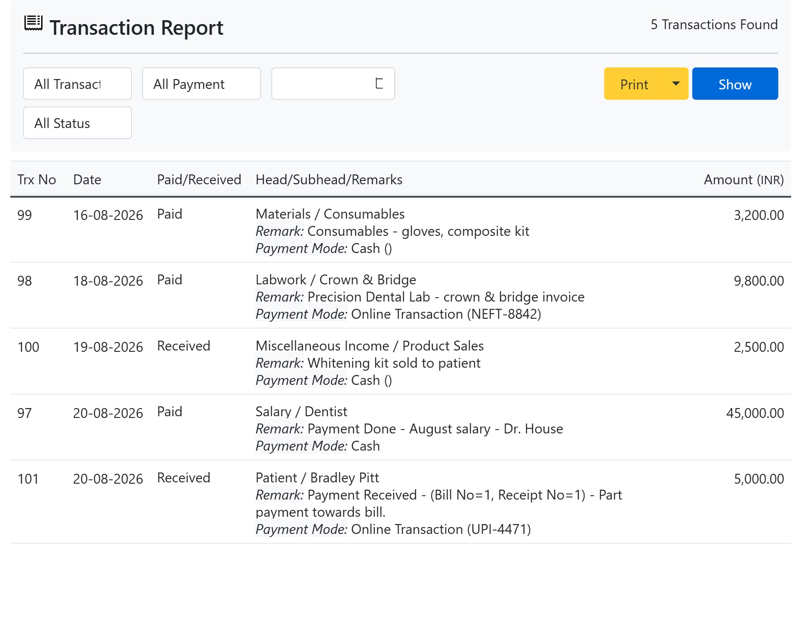The image size is (802, 628).
Task: Click the amount 5,000.00
Action: point(759,479)
